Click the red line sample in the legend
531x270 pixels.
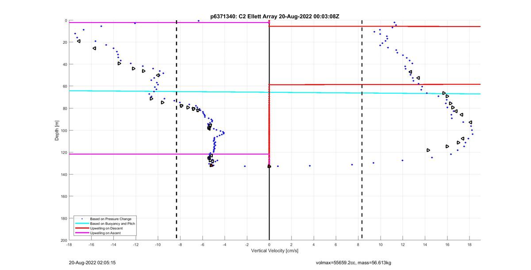click(82, 228)
